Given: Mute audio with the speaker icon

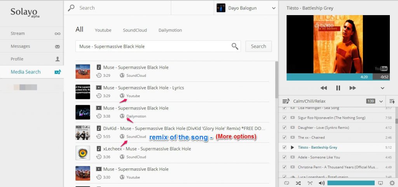Looking at the screenshot, I should pyautogui.click(x=321, y=183).
